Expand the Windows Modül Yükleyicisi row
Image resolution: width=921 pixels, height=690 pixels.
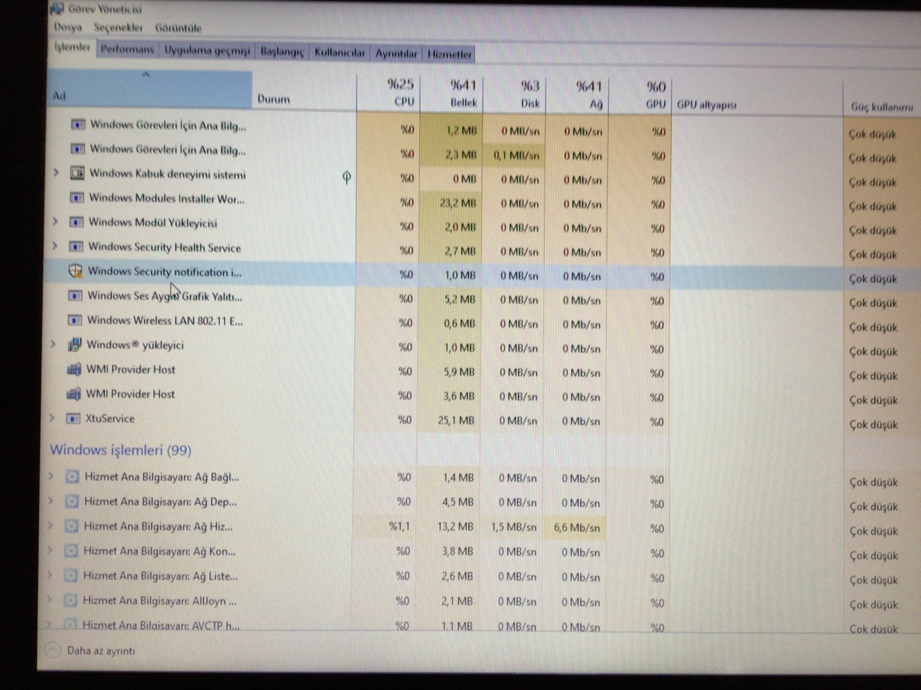pos(55,222)
